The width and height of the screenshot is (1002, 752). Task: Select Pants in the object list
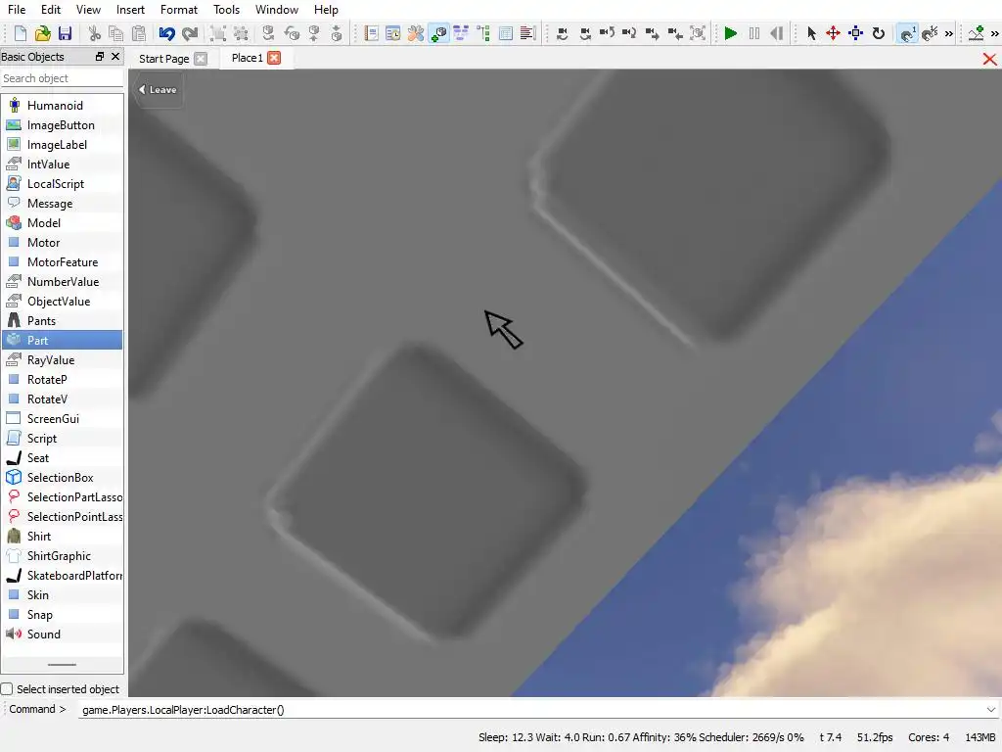(62, 320)
